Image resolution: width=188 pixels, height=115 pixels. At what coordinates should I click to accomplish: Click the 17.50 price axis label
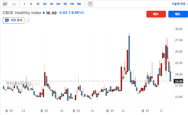[x=179, y=85]
